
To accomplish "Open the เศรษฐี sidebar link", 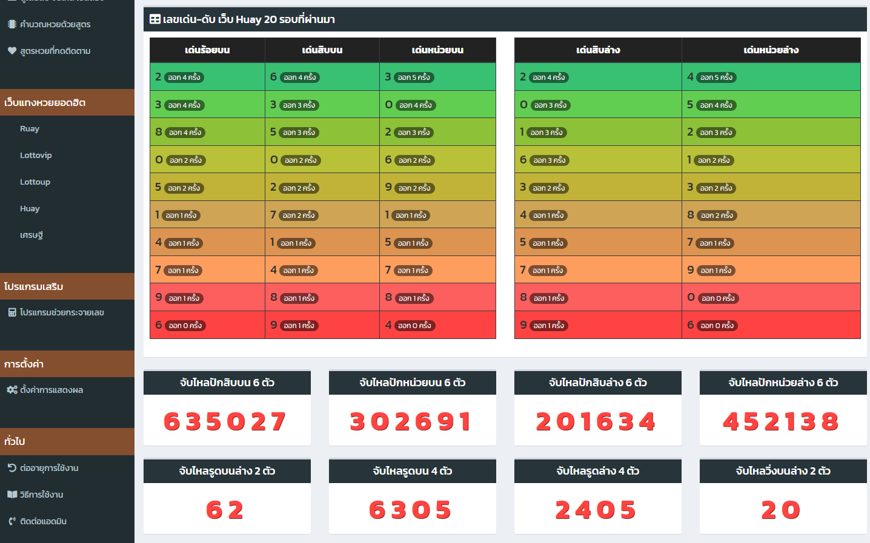I will click(32, 235).
